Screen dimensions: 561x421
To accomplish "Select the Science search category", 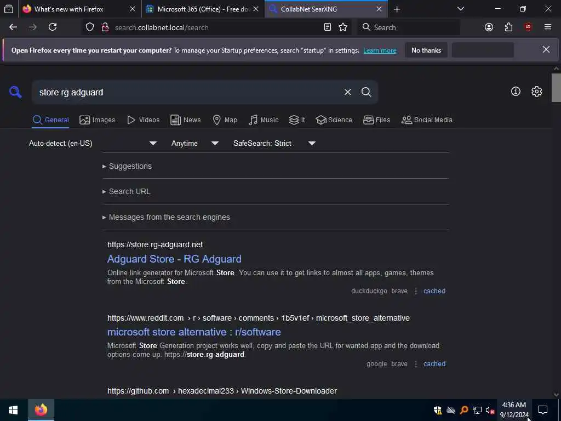I will click(334, 120).
